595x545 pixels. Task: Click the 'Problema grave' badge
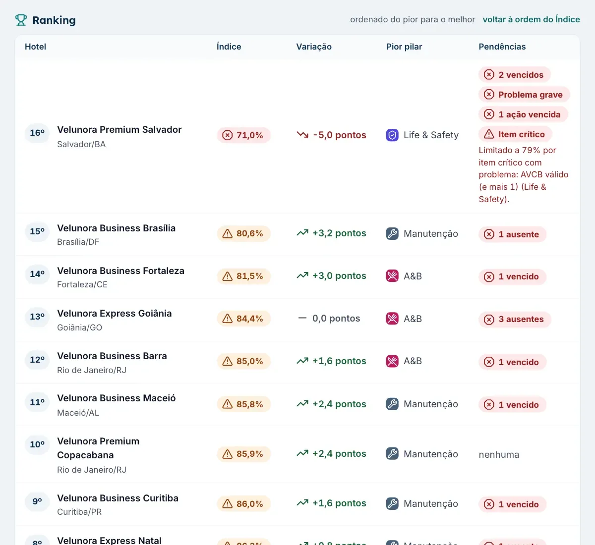[x=524, y=95]
